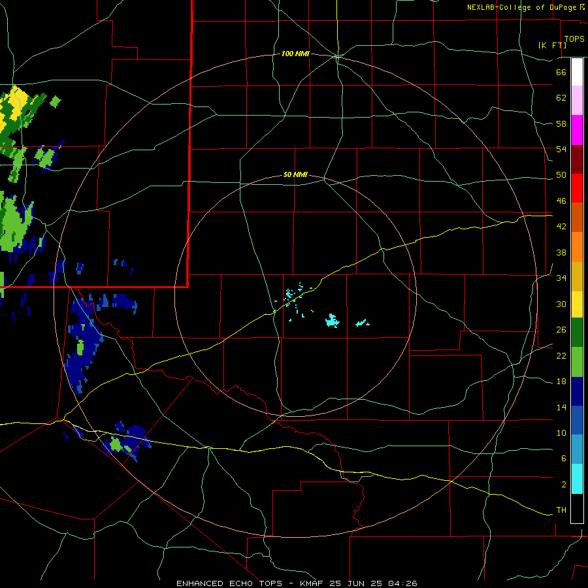The height and width of the screenshot is (588, 588).
Task: Select the 22 legend value
Action: [x=561, y=356]
